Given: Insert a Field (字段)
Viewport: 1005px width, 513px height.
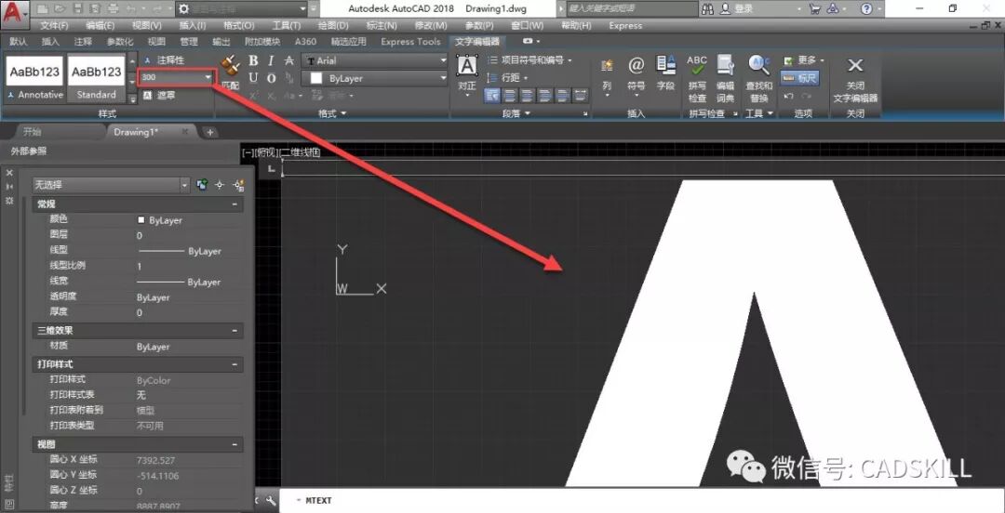Looking at the screenshot, I should tap(666, 73).
